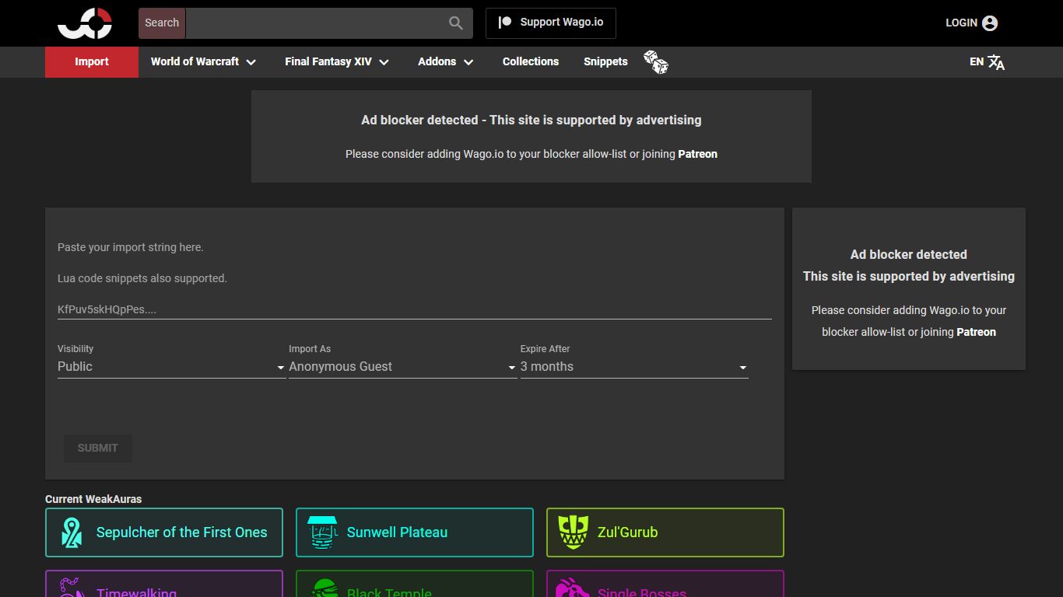Click the Sepulcher of the First Ones icon
This screenshot has width=1063, height=597.
click(x=72, y=532)
